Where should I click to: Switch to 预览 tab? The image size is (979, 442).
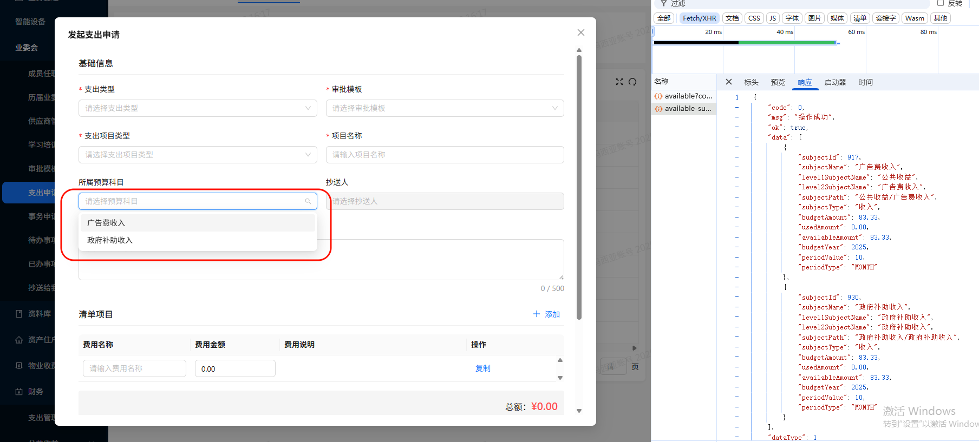778,82
